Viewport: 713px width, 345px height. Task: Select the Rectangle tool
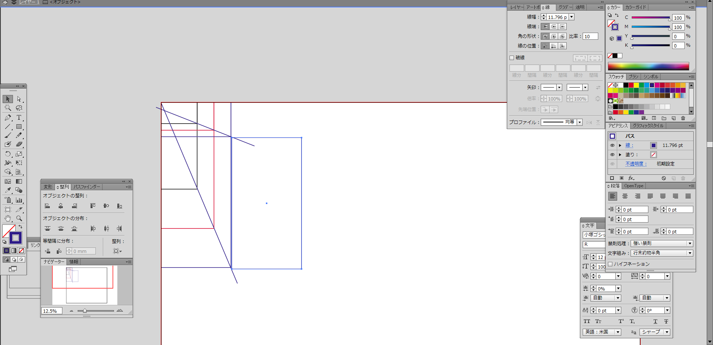click(x=19, y=127)
